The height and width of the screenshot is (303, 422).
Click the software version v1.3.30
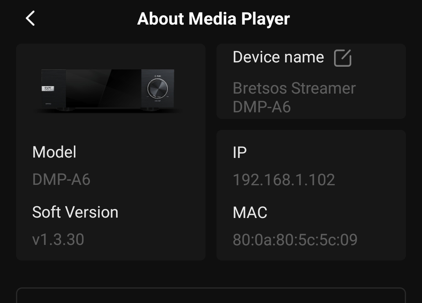58,239
